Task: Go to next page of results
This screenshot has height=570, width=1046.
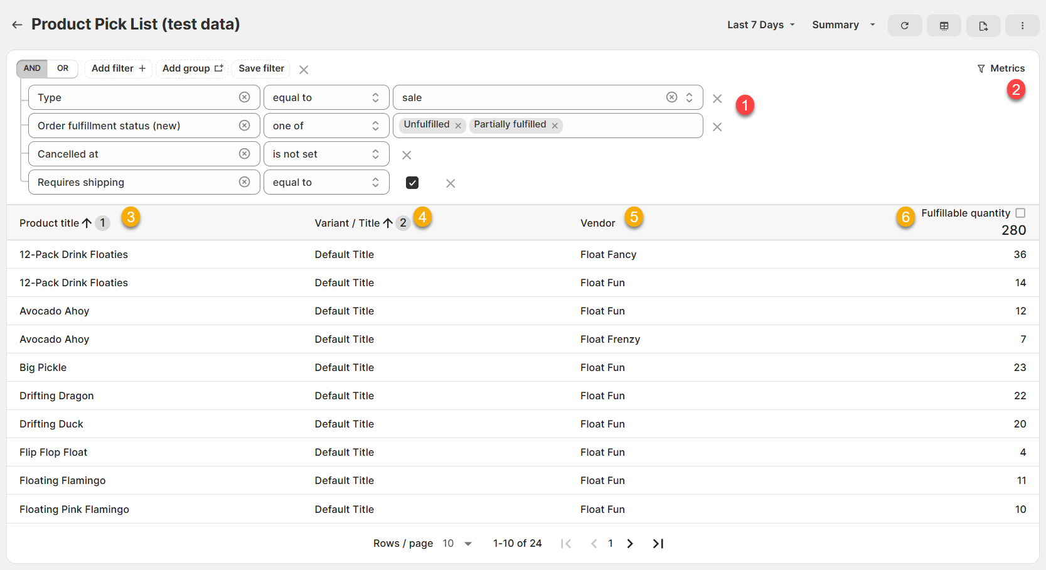Action: pyautogui.click(x=630, y=544)
